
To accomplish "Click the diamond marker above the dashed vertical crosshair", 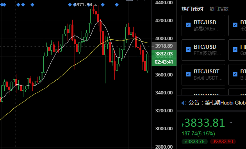I will click(x=18, y=5).
